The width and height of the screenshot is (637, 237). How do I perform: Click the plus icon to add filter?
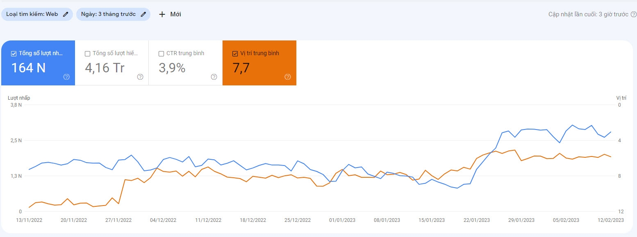(x=162, y=14)
